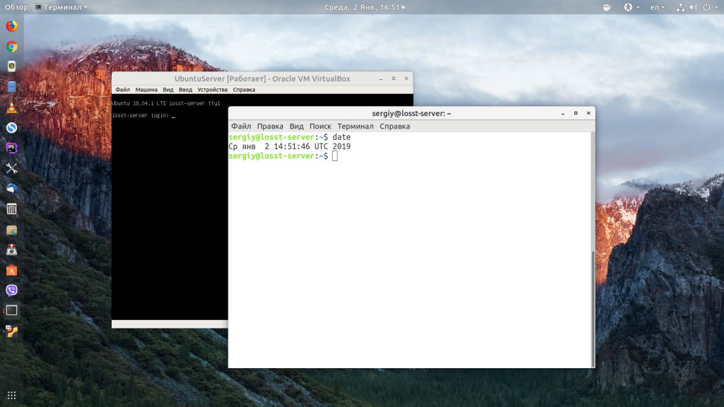Open the 'en' keyboard layout dropdown
The height and width of the screenshot is (407, 724).
(658, 7)
